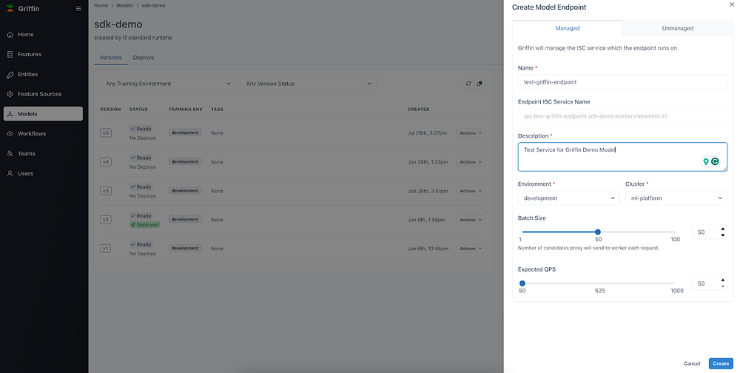The image size is (740, 373).
Task: Switch to the Managed tab
Action: click(568, 28)
